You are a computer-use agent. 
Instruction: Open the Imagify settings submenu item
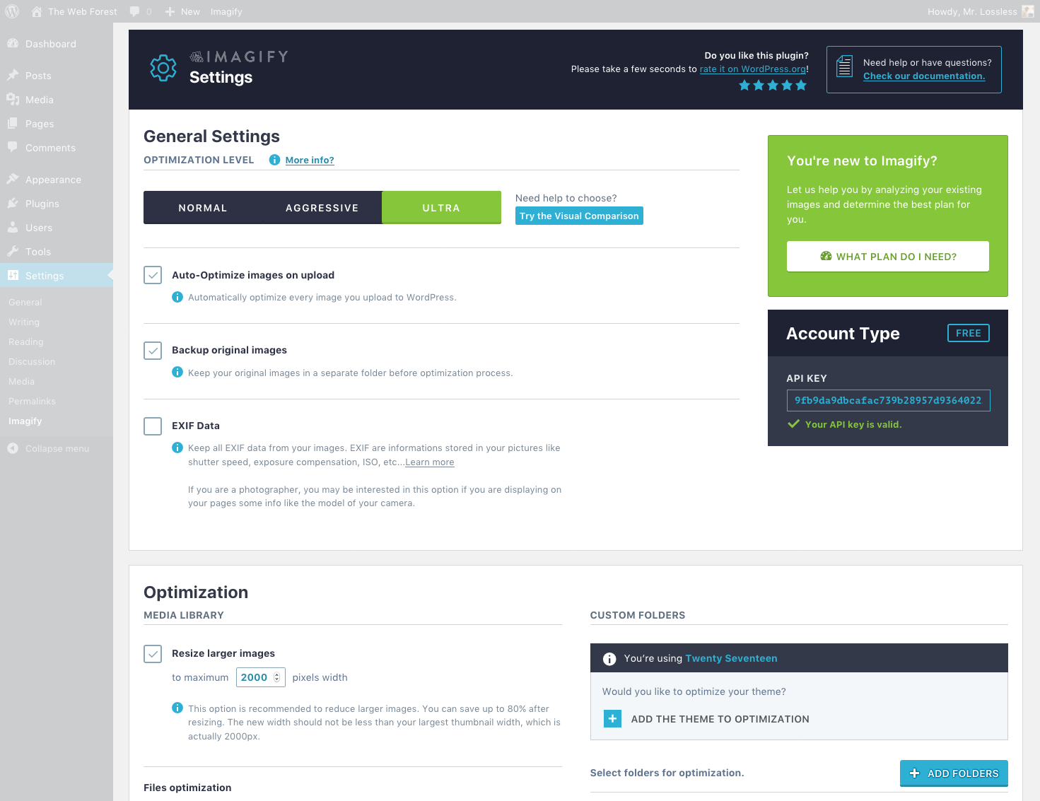point(25,421)
